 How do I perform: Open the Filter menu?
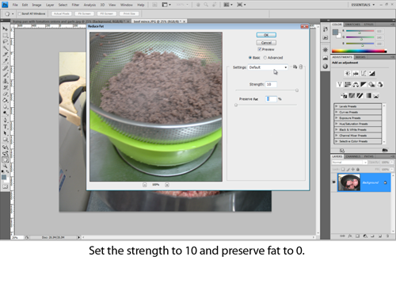75,5
